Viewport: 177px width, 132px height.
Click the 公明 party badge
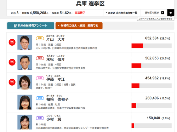[x=40, y=78]
